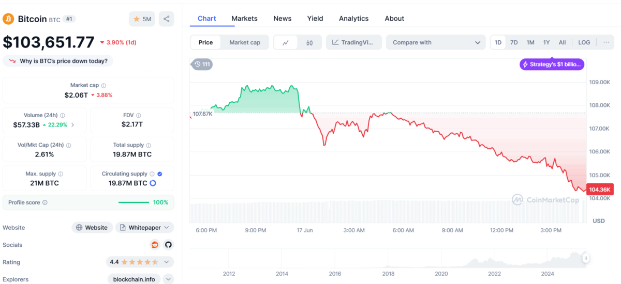
Task: Open the Markets tab
Action: click(x=244, y=18)
